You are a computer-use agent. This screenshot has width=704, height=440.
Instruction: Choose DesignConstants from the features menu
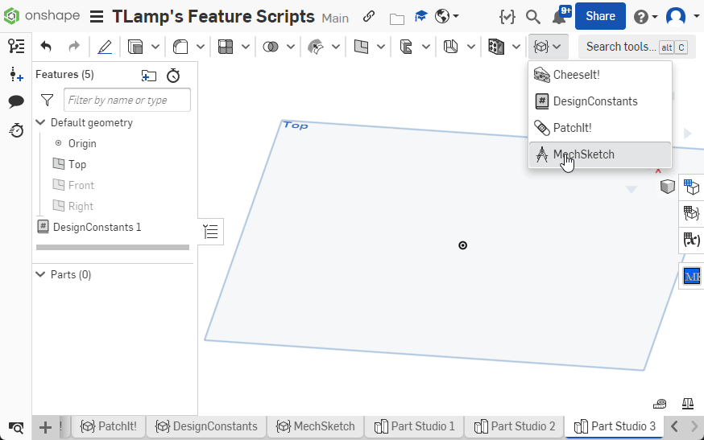coord(600,101)
